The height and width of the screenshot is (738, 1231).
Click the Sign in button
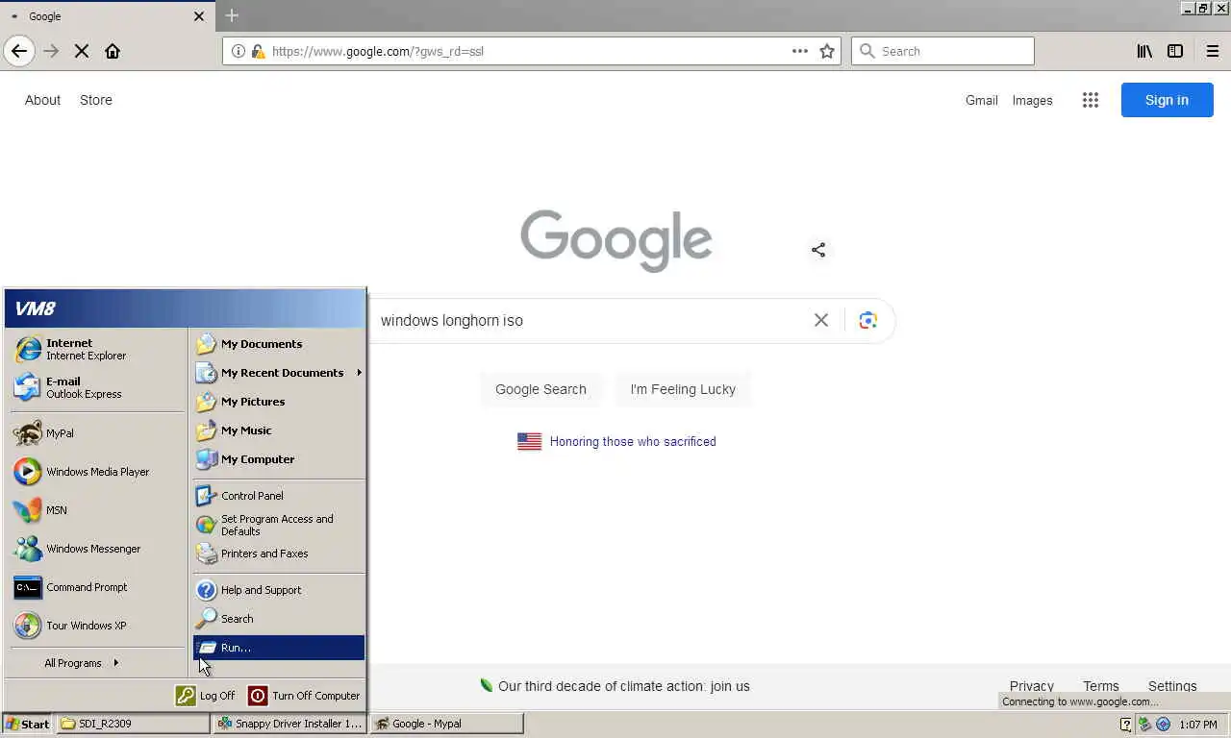1167,100
